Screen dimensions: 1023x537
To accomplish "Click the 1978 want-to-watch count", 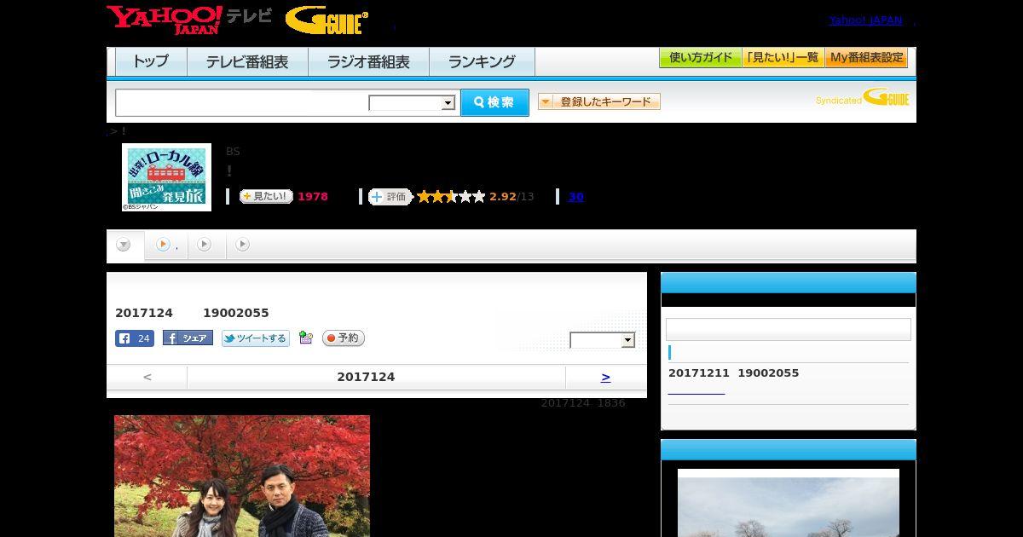I will (x=313, y=197).
